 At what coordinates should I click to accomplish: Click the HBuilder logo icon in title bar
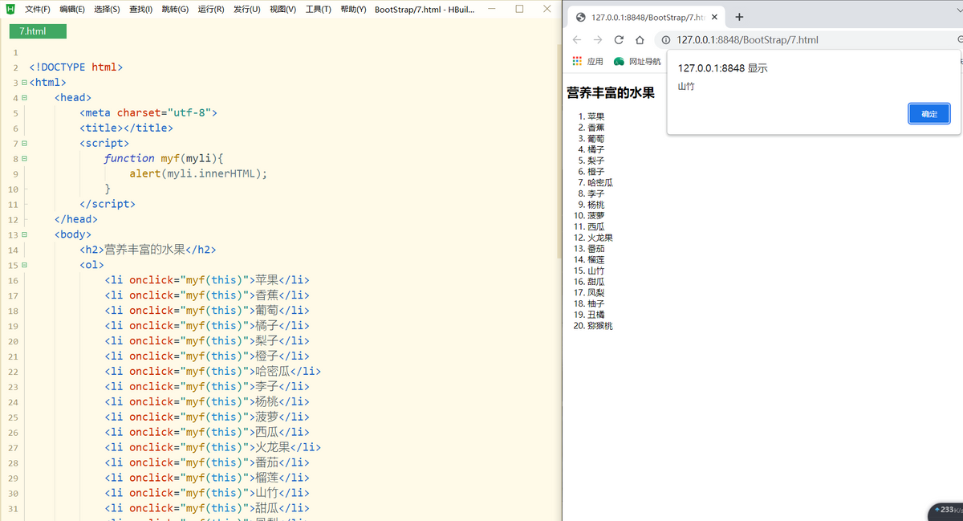[10, 9]
